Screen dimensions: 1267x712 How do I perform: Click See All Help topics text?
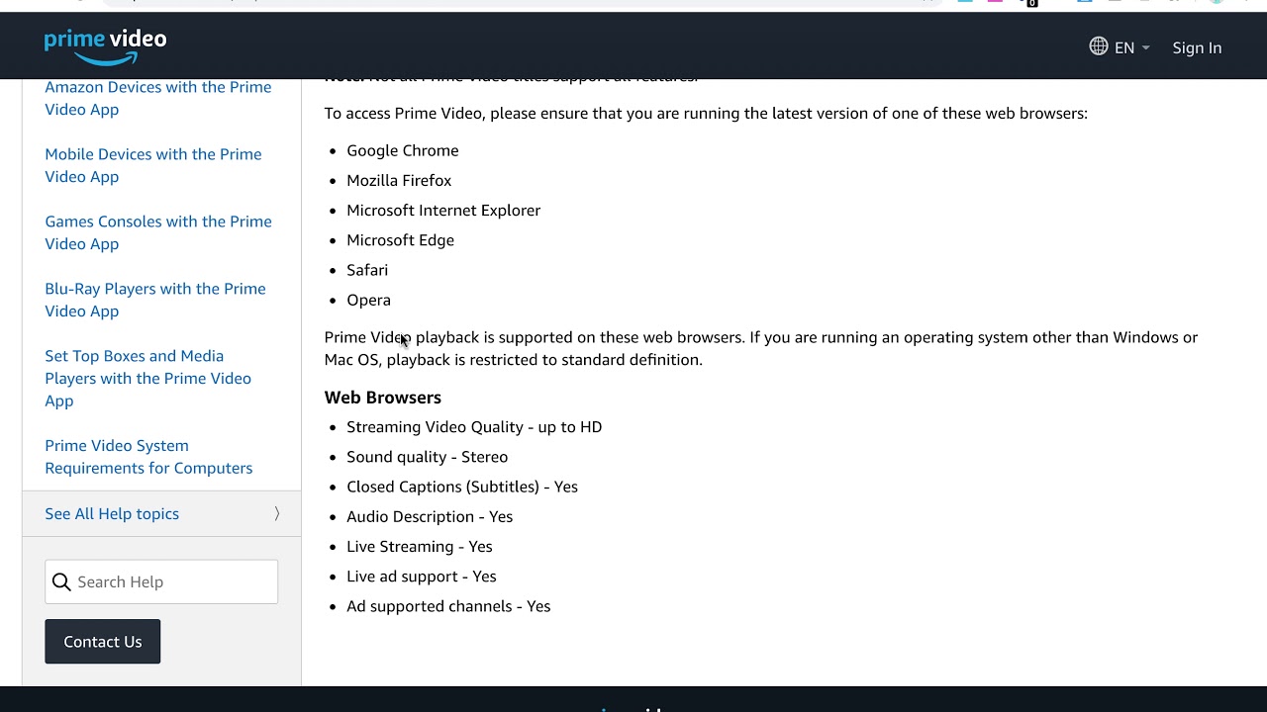tap(112, 514)
